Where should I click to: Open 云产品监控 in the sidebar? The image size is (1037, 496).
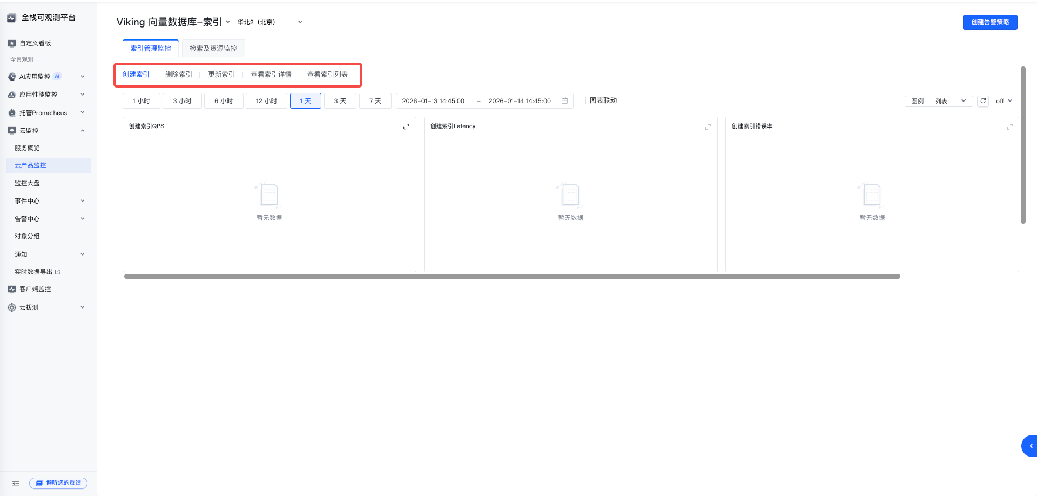(49, 165)
